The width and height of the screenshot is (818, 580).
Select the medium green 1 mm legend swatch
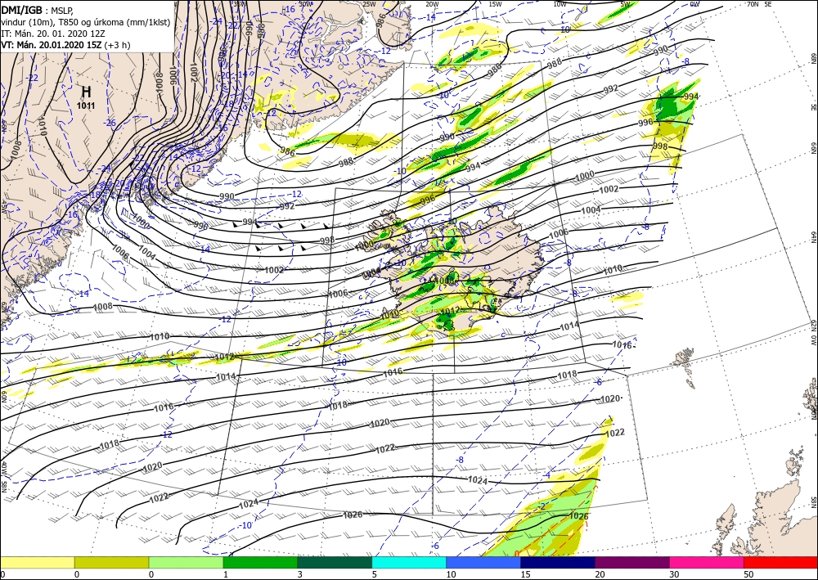[x=260, y=562]
